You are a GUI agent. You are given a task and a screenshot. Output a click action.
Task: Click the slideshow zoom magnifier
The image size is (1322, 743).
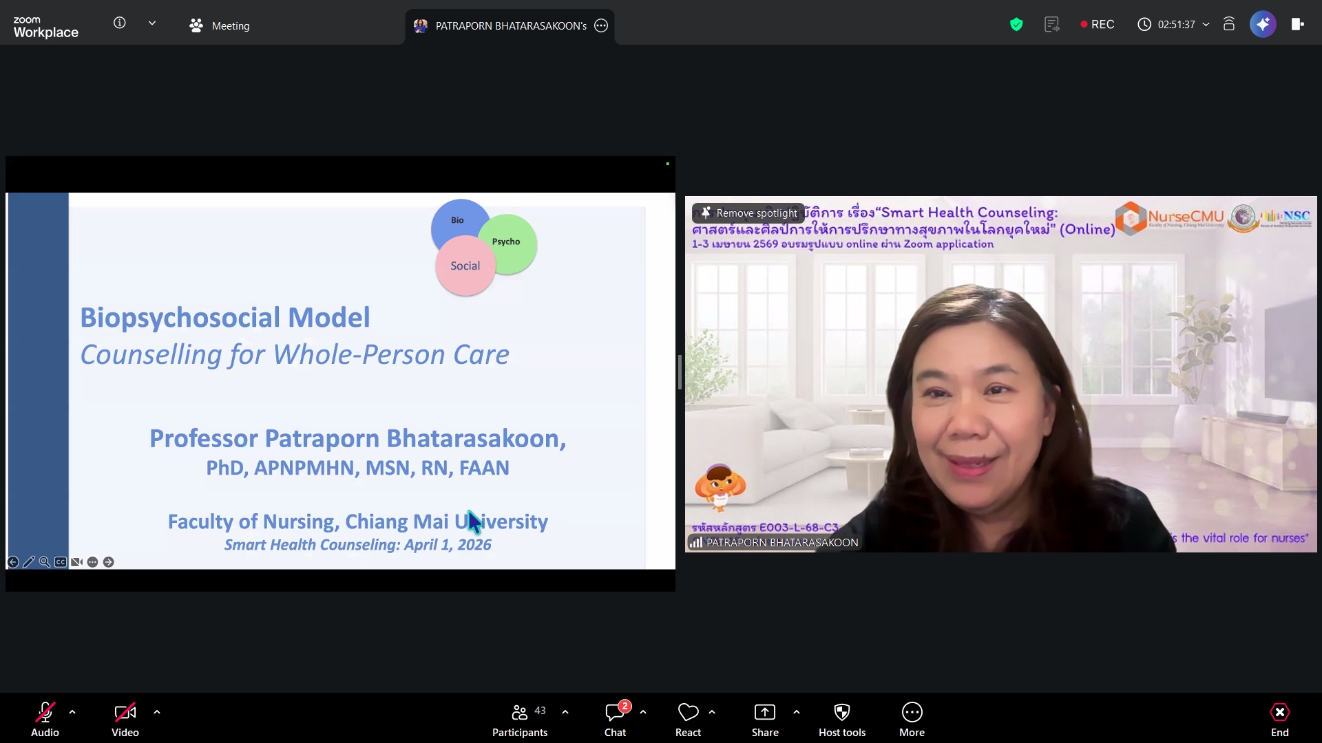pyautogui.click(x=45, y=562)
